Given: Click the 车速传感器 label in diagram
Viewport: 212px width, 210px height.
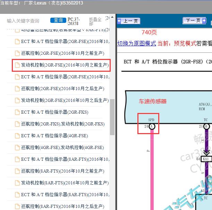Looking at the screenshot, I should coord(153,101).
